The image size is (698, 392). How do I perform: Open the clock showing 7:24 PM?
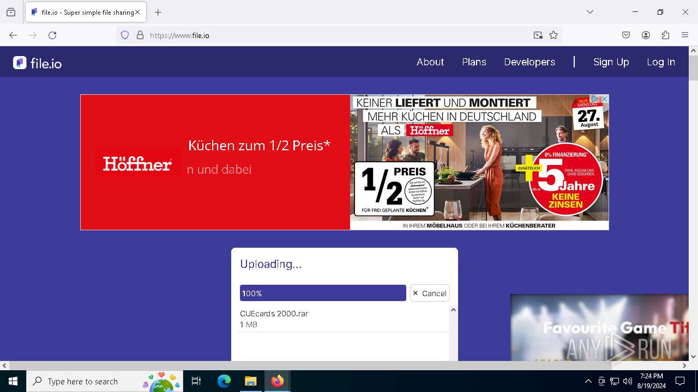pos(652,381)
